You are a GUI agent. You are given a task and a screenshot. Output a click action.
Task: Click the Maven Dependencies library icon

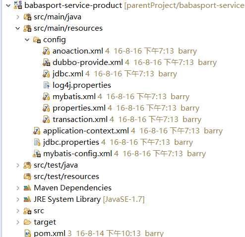pos(27,188)
